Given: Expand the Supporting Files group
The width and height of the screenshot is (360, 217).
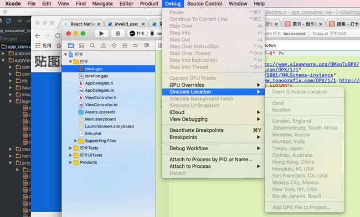Looking at the screenshot, I should (75, 141).
